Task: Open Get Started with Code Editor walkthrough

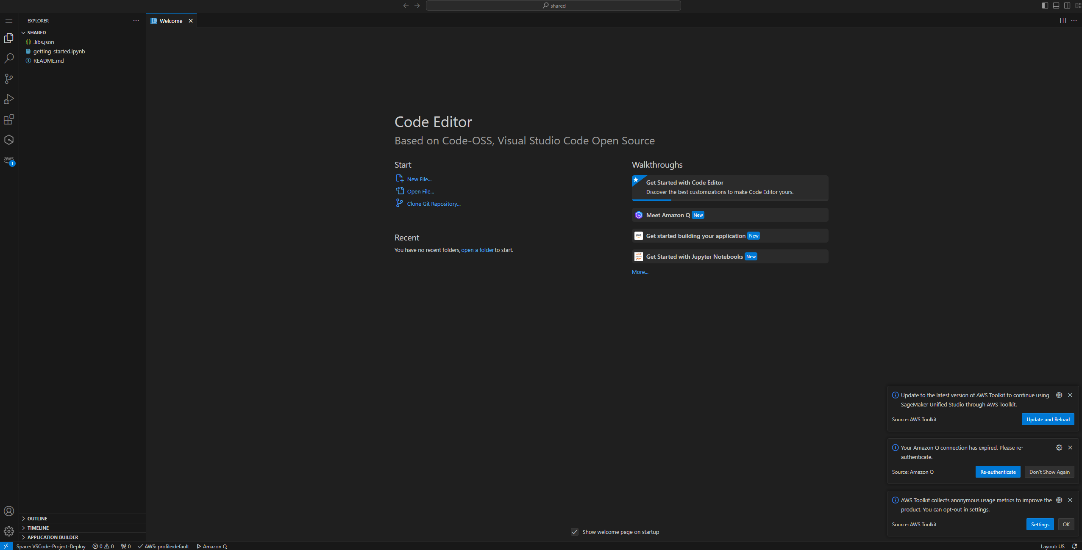Action: tap(730, 188)
